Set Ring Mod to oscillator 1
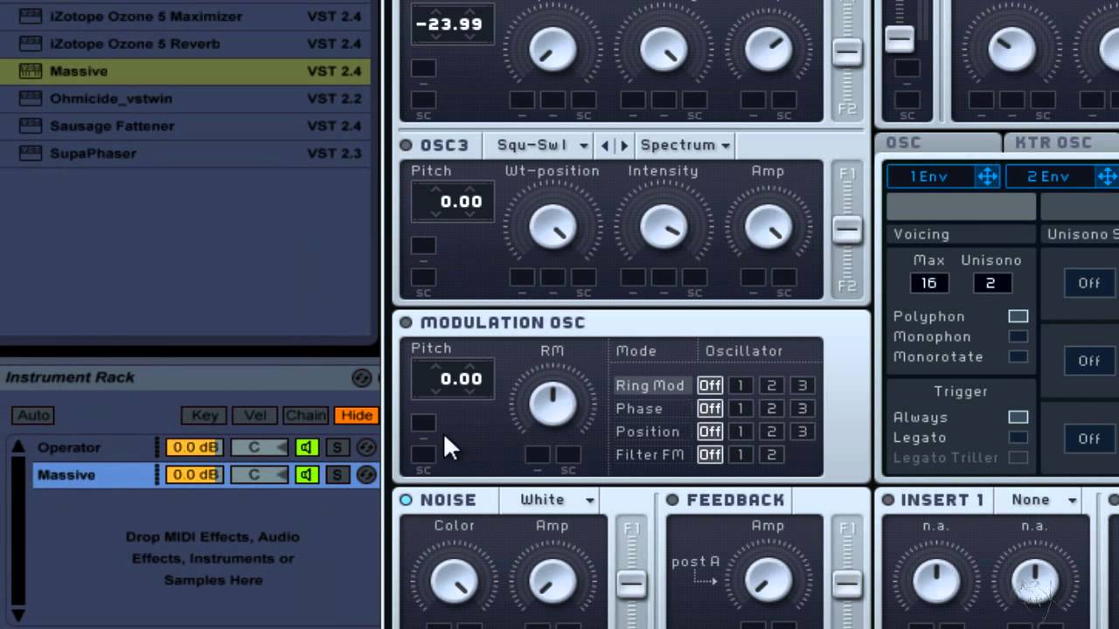Viewport: 1119px width, 629px height. coord(740,385)
